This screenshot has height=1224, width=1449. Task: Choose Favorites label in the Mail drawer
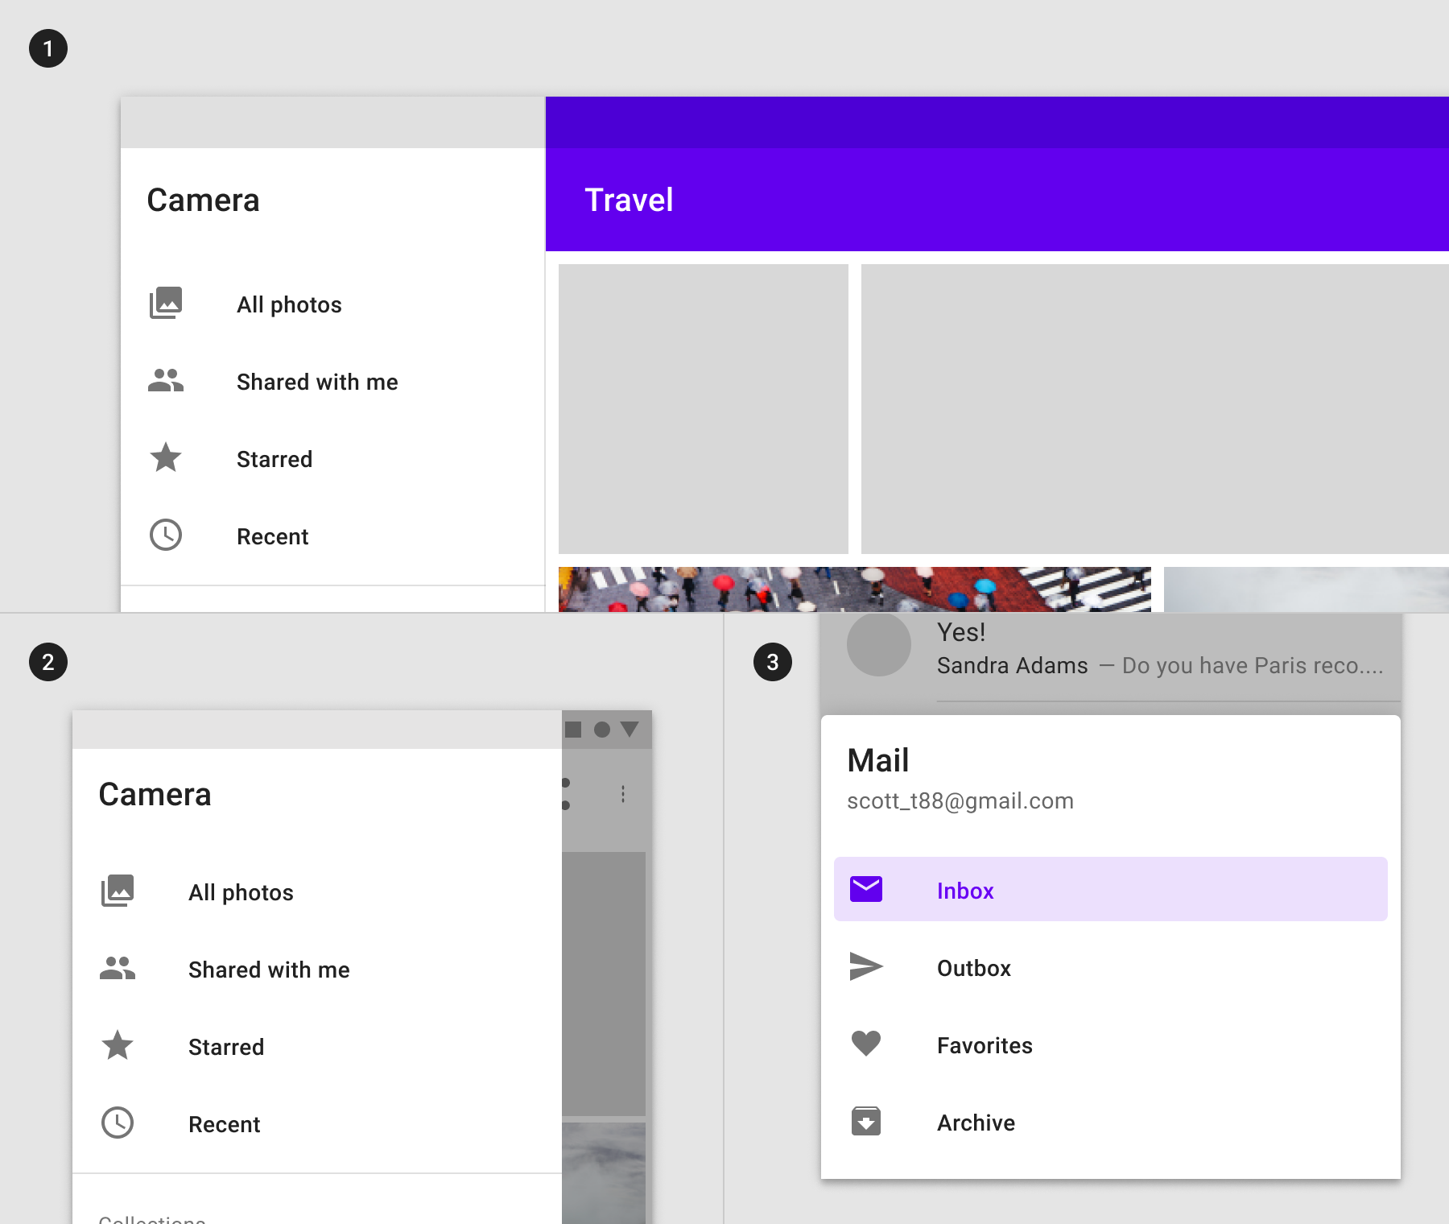(x=984, y=1045)
